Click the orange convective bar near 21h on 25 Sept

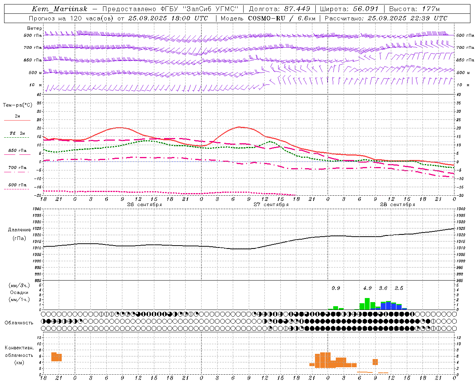pyautogui.click(x=57, y=357)
